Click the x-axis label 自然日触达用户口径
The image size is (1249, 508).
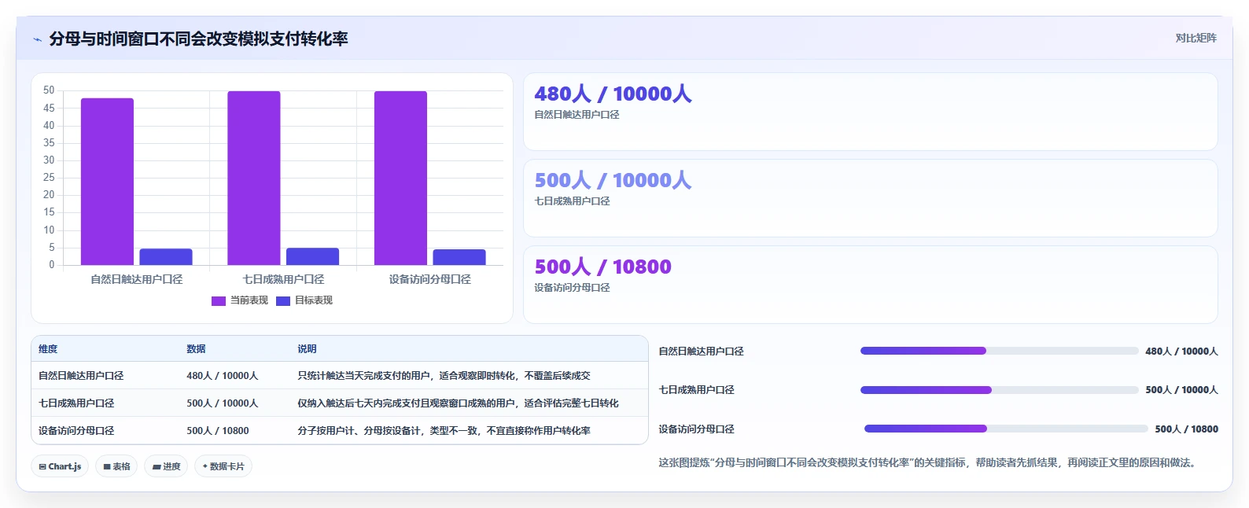click(137, 279)
